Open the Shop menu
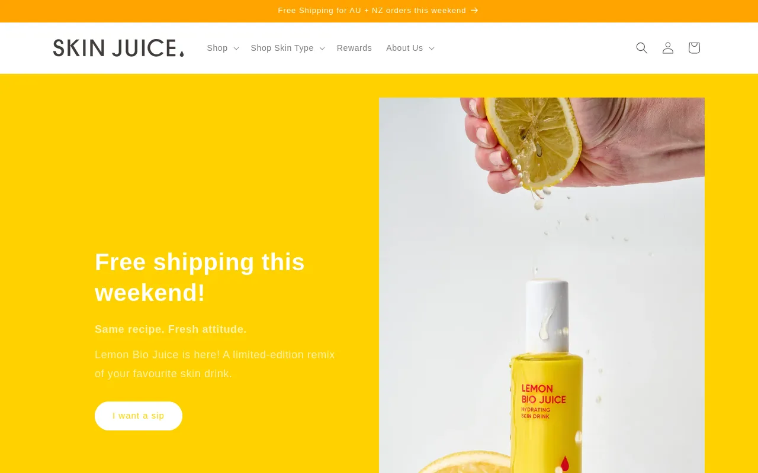Viewport: 758px width, 473px height. 217,48
